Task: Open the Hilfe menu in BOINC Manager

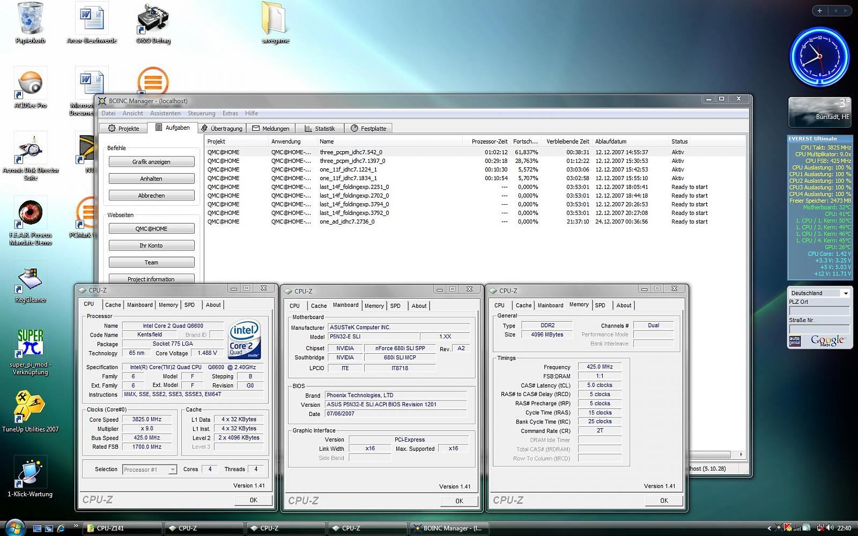Action: pos(252,113)
